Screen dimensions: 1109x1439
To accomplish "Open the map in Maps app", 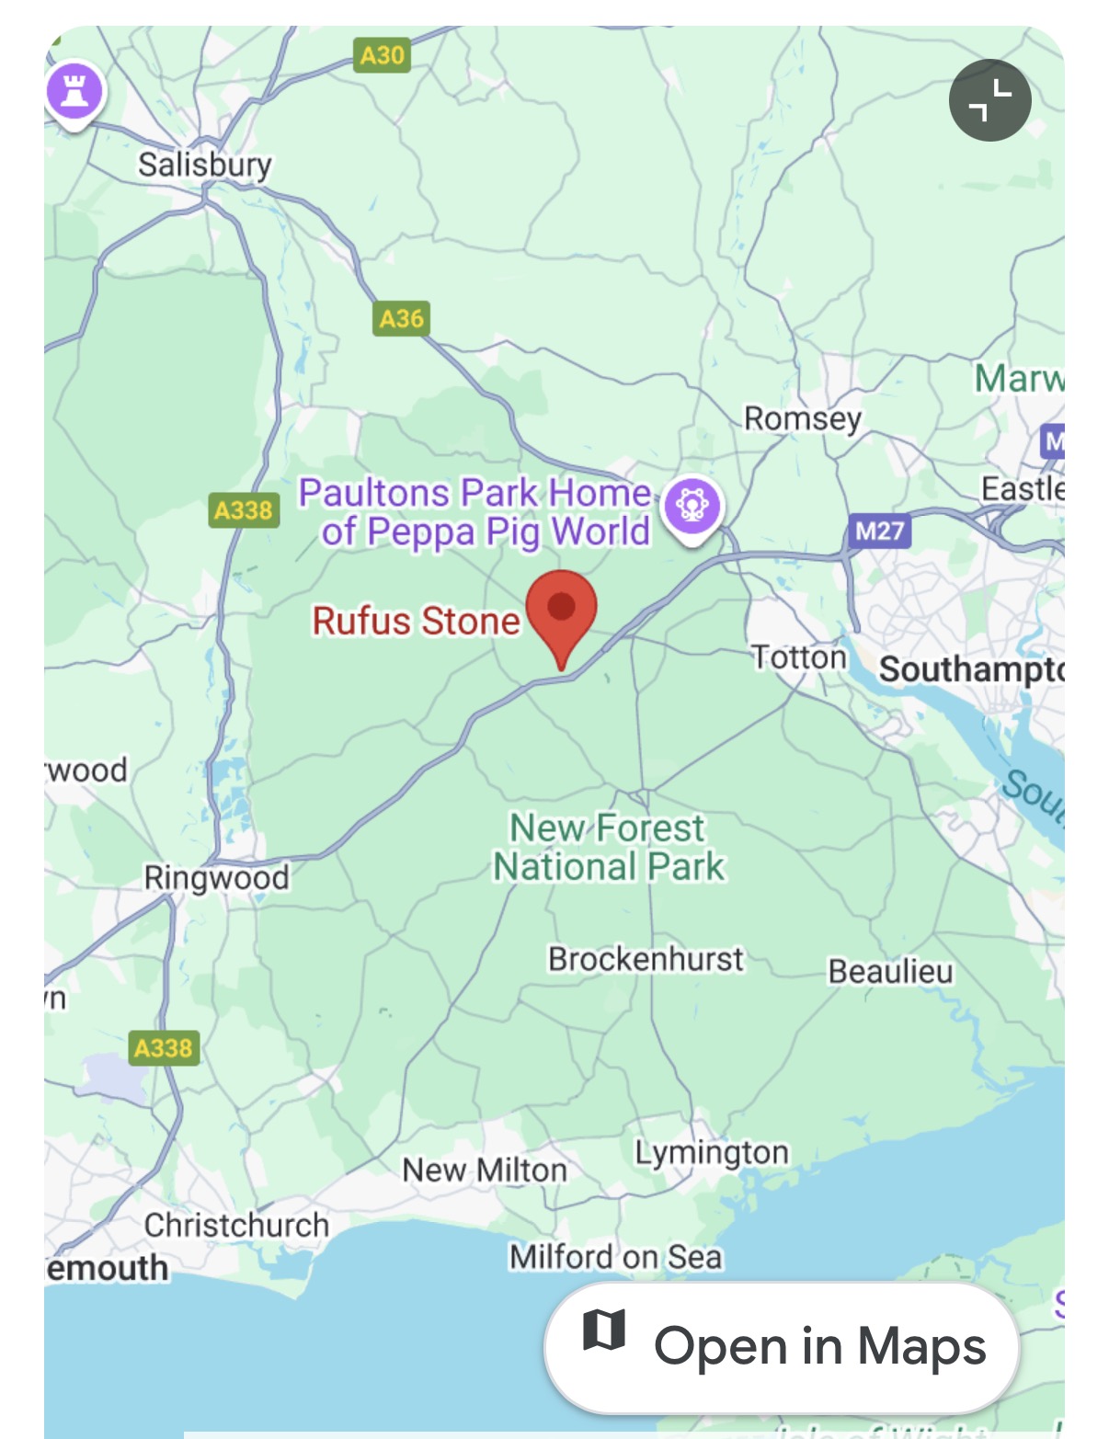I will 782,1347.
